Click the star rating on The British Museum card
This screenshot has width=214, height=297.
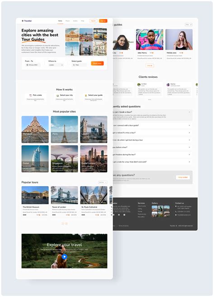40,215
